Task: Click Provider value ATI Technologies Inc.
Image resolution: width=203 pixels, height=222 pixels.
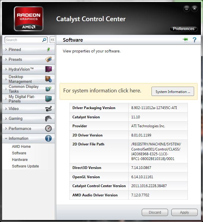Action: 148,126
